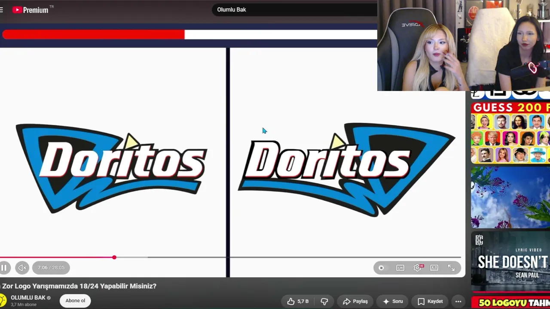The width and height of the screenshot is (550, 309).
Task: Open the Soru ask button
Action: [393, 301]
